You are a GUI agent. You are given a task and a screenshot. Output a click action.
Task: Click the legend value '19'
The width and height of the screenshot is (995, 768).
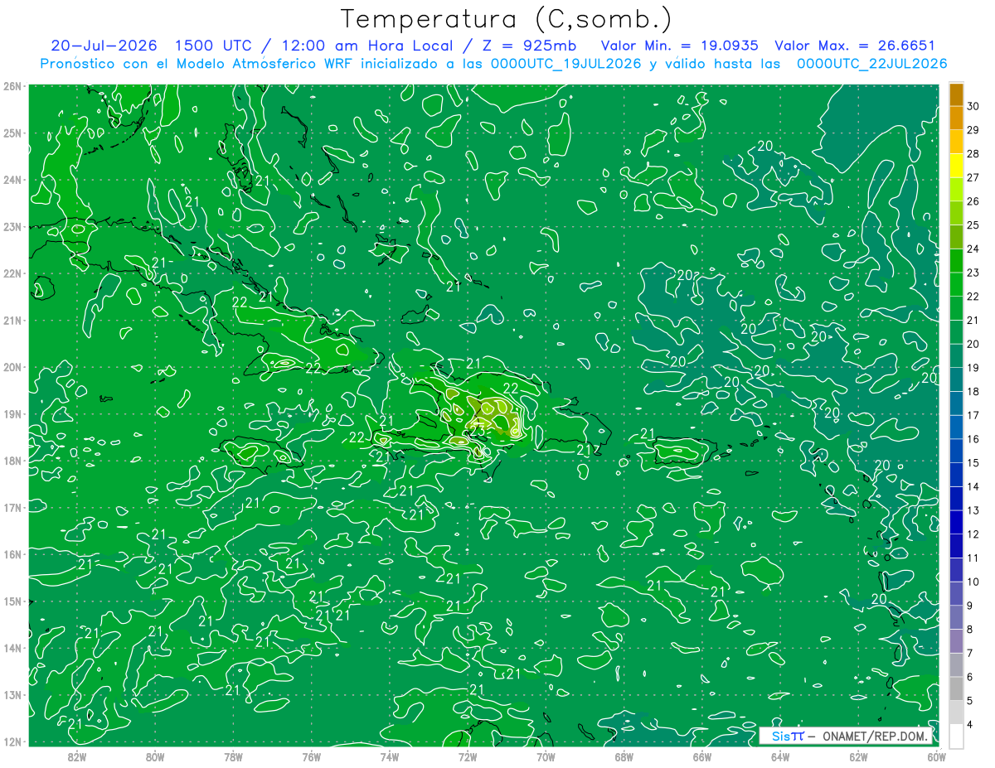click(x=973, y=368)
